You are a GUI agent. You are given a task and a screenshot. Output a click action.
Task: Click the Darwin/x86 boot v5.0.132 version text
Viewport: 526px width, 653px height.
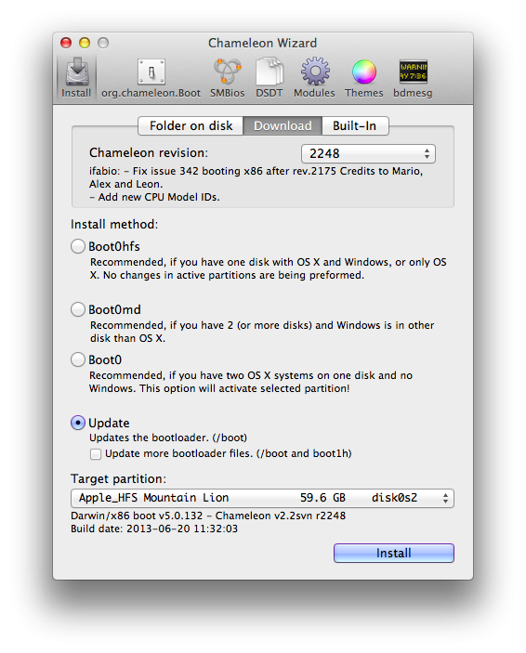[208, 516]
